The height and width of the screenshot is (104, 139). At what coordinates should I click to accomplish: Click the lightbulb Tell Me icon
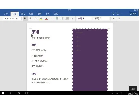[x=113, y=14]
